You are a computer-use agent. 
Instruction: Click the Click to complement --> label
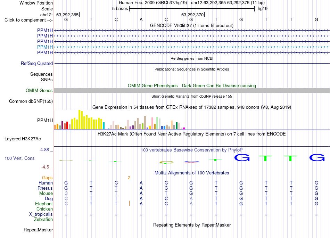tap(28, 20)
